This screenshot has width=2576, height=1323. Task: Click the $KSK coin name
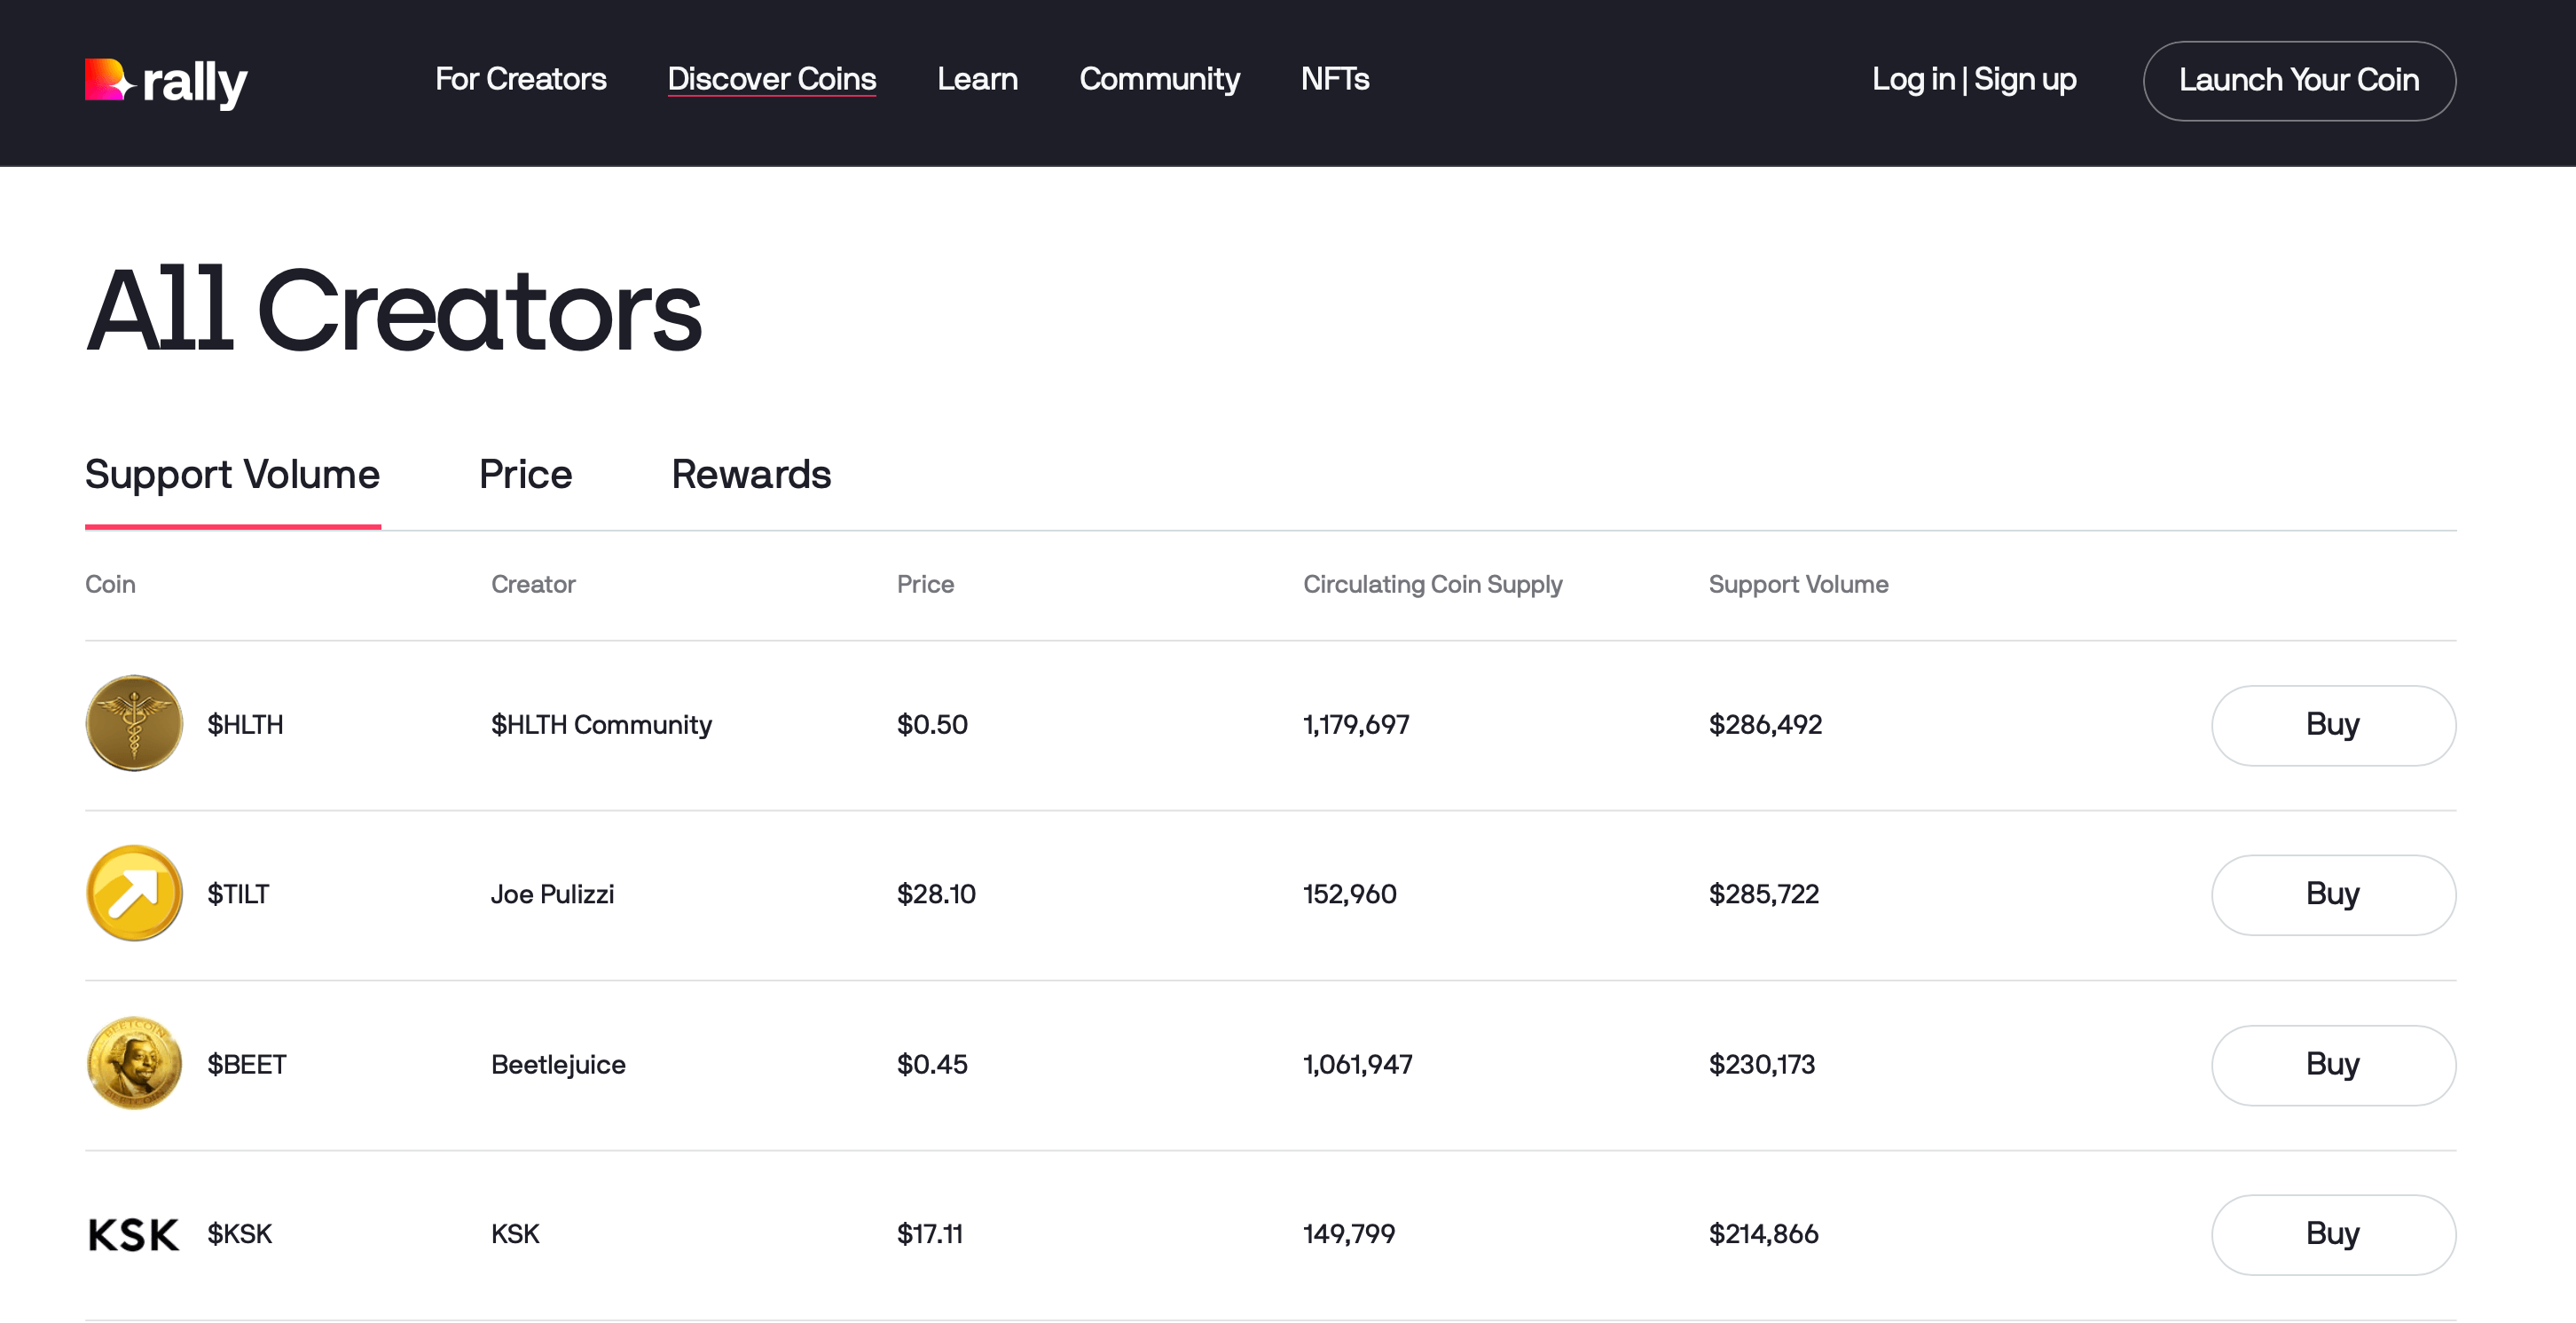pos(239,1234)
